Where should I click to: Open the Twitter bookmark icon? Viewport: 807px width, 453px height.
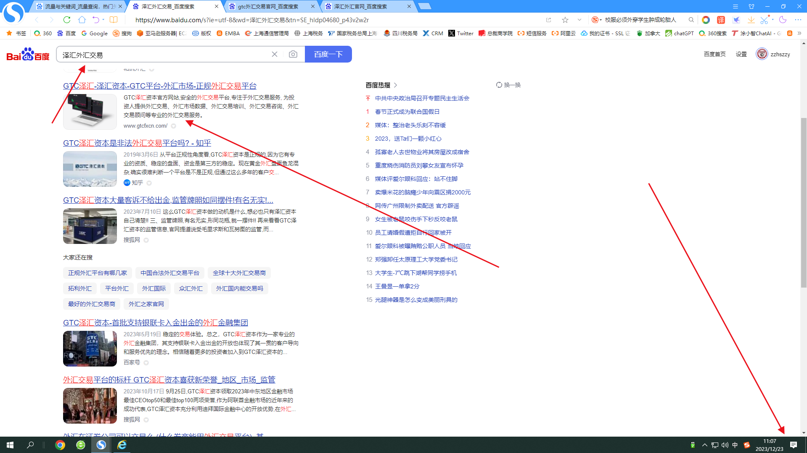(x=452, y=33)
